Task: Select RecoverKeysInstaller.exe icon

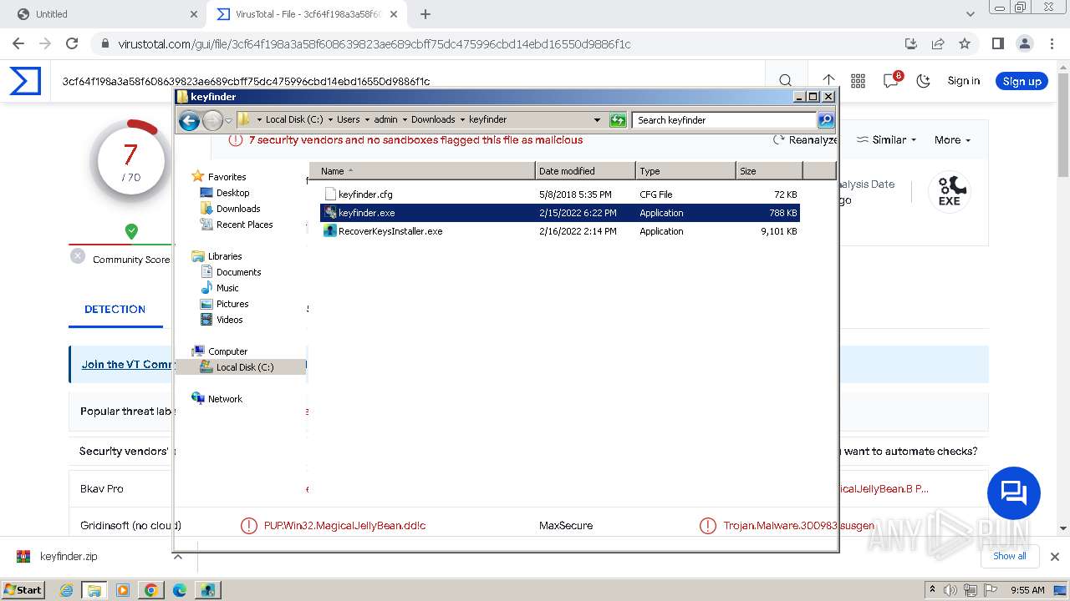Action: 330,231
